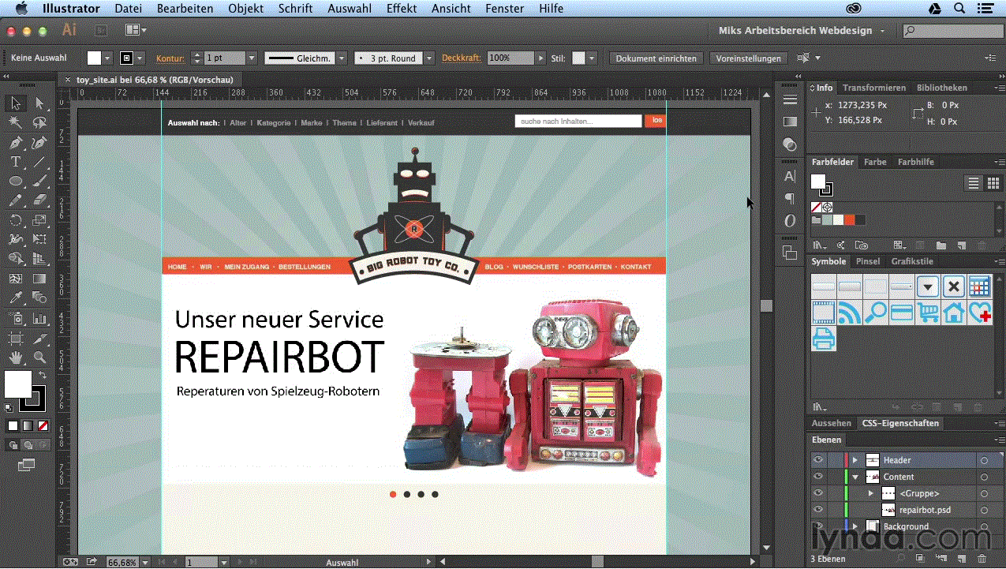Select the Hand tool
This screenshot has height=569, width=1006.
[15, 357]
